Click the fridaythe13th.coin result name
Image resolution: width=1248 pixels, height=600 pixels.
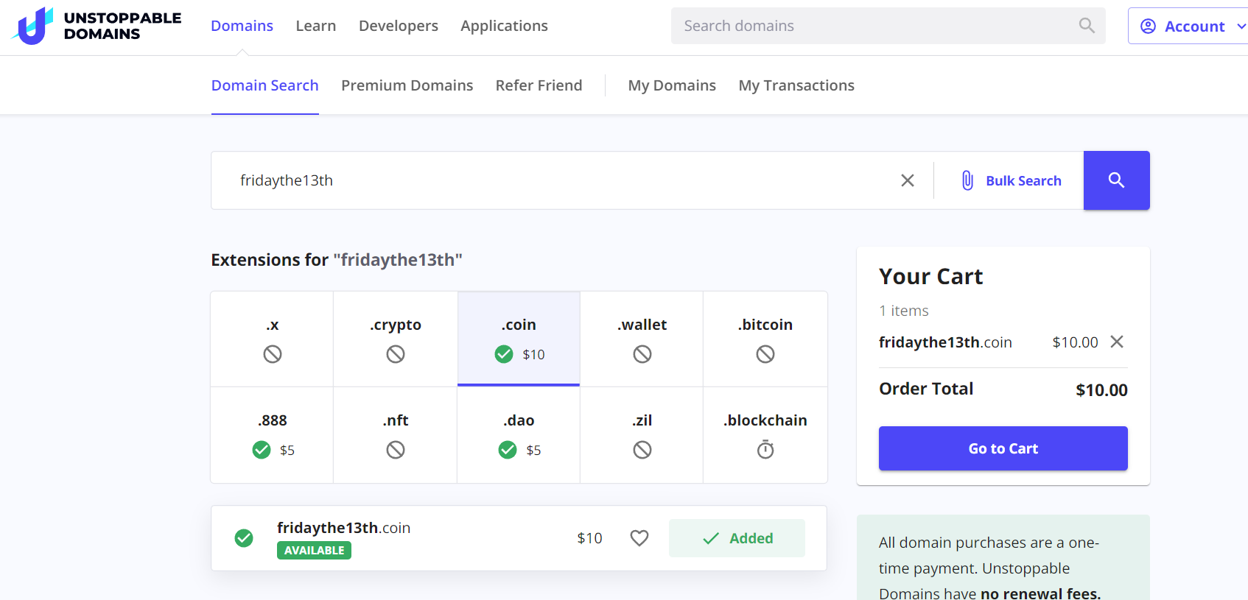click(343, 528)
